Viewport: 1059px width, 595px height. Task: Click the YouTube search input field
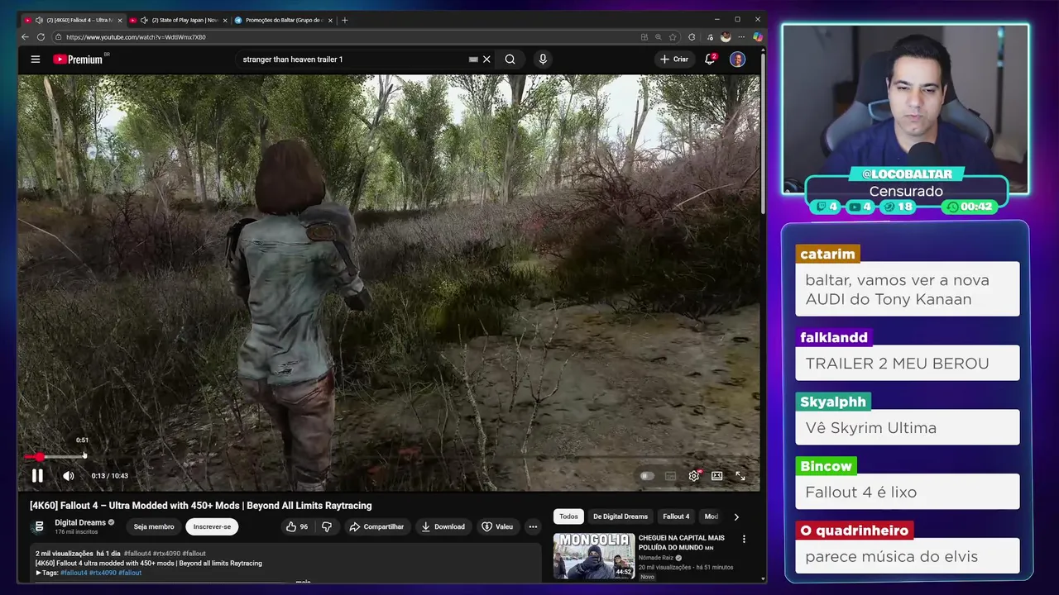pyautogui.click(x=352, y=59)
